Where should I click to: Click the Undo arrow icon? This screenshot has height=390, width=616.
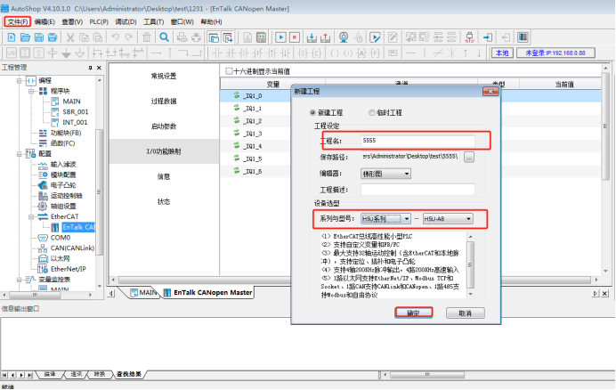pos(115,37)
